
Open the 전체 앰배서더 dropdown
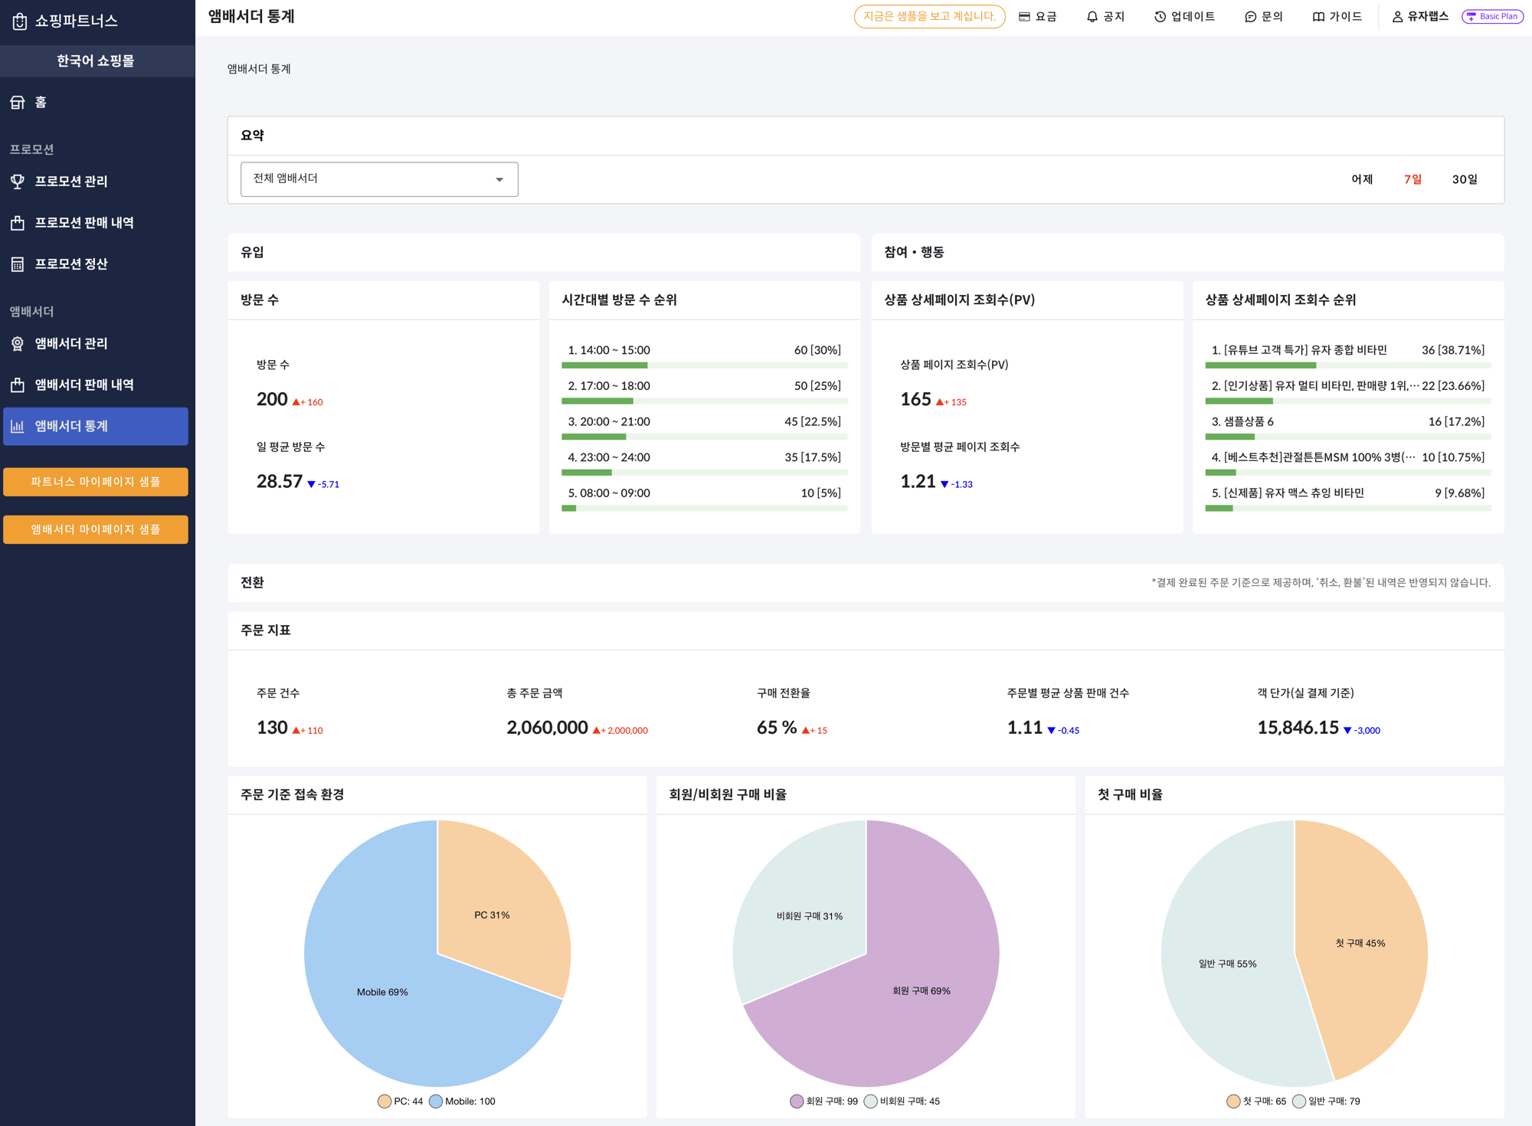[x=379, y=179]
